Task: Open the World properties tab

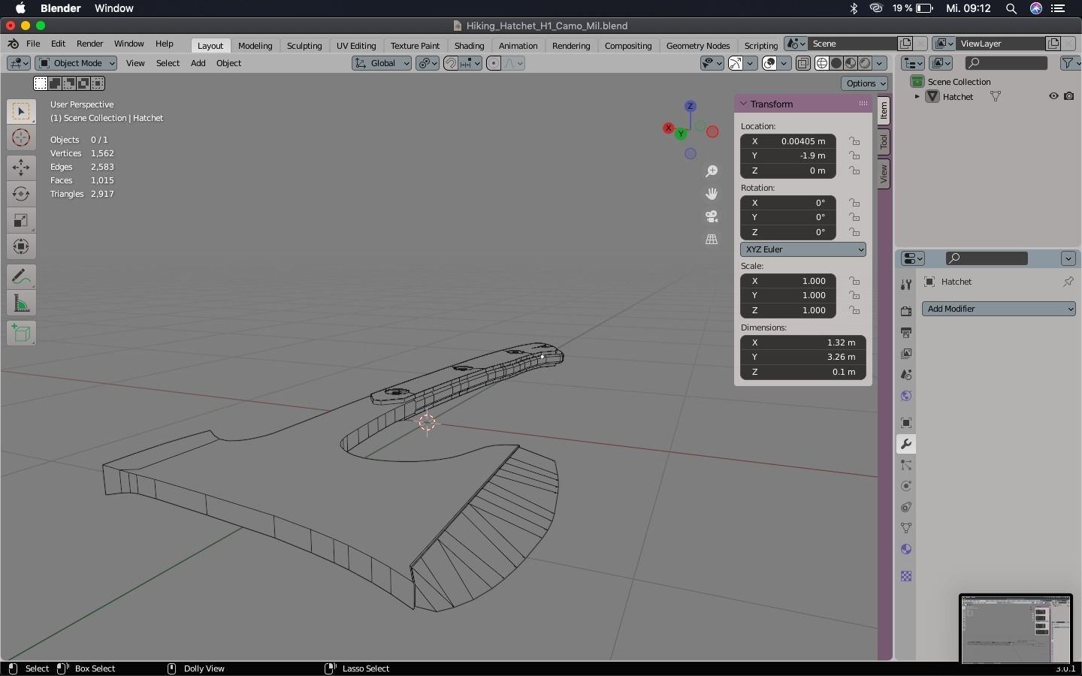Action: (906, 396)
